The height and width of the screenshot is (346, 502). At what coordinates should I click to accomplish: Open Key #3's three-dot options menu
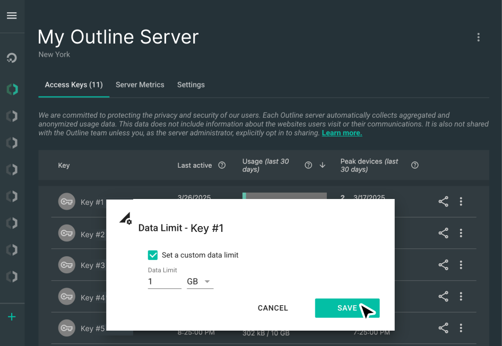click(x=461, y=265)
